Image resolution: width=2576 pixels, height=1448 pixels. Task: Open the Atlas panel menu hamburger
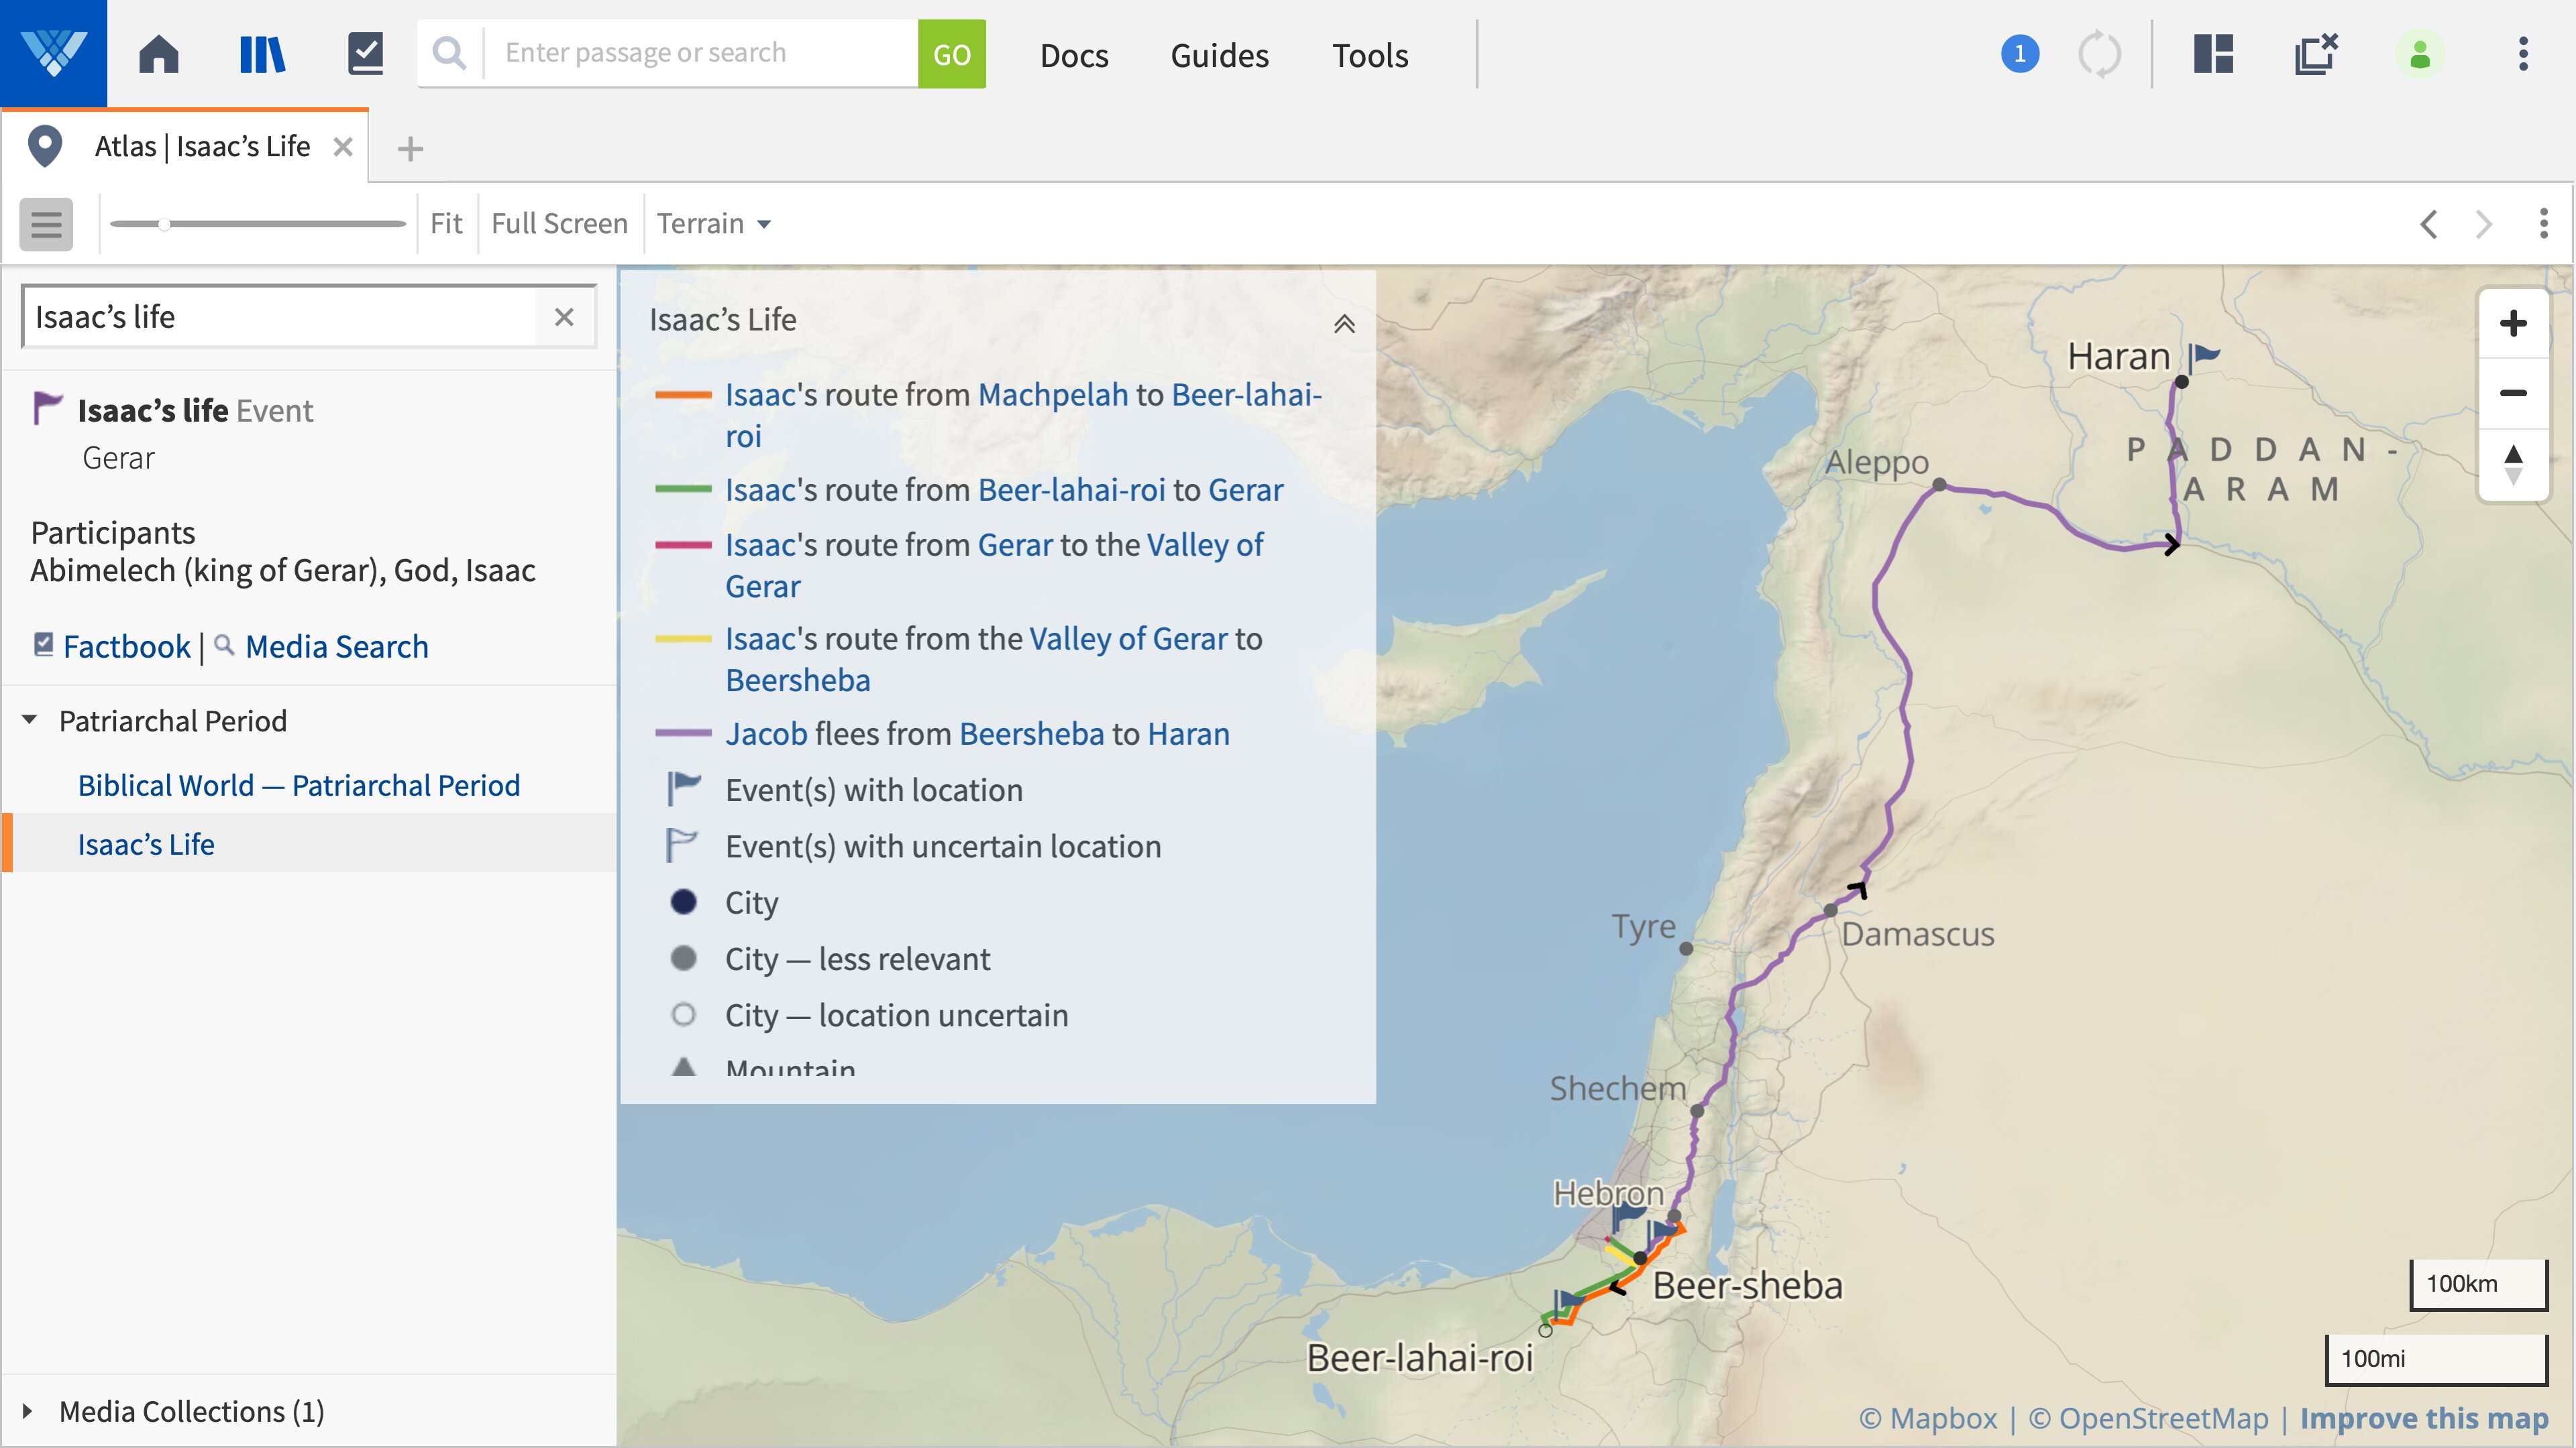click(45, 223)
